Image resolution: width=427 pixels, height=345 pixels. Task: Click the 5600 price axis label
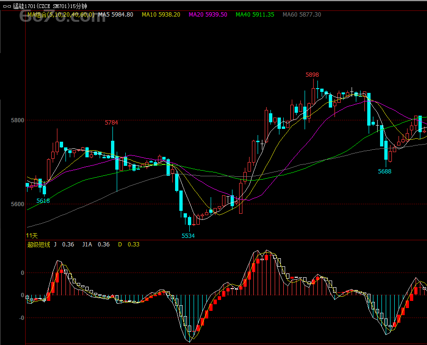coord(18,204)
